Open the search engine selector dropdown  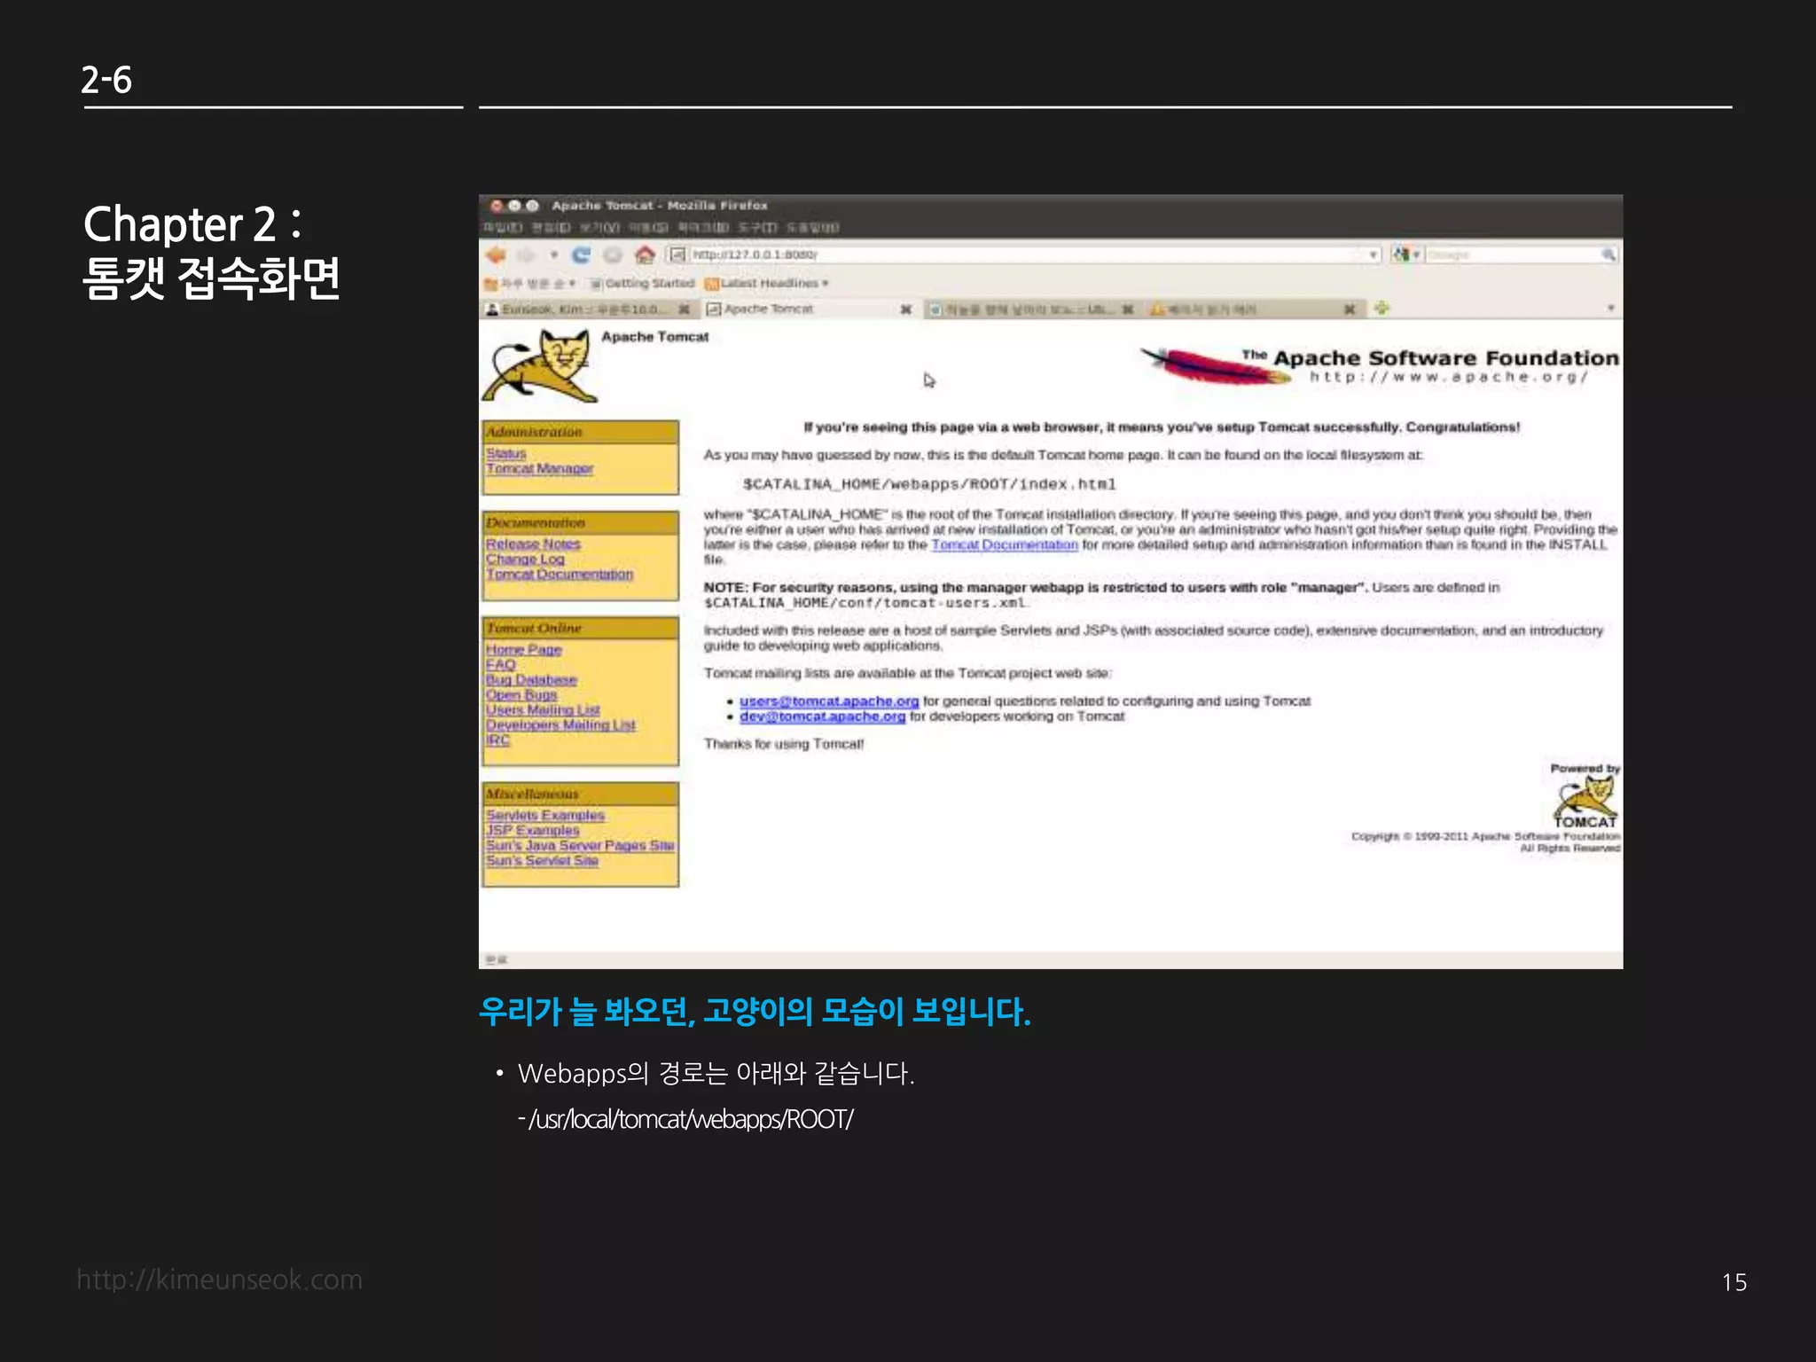[1407, 254]
